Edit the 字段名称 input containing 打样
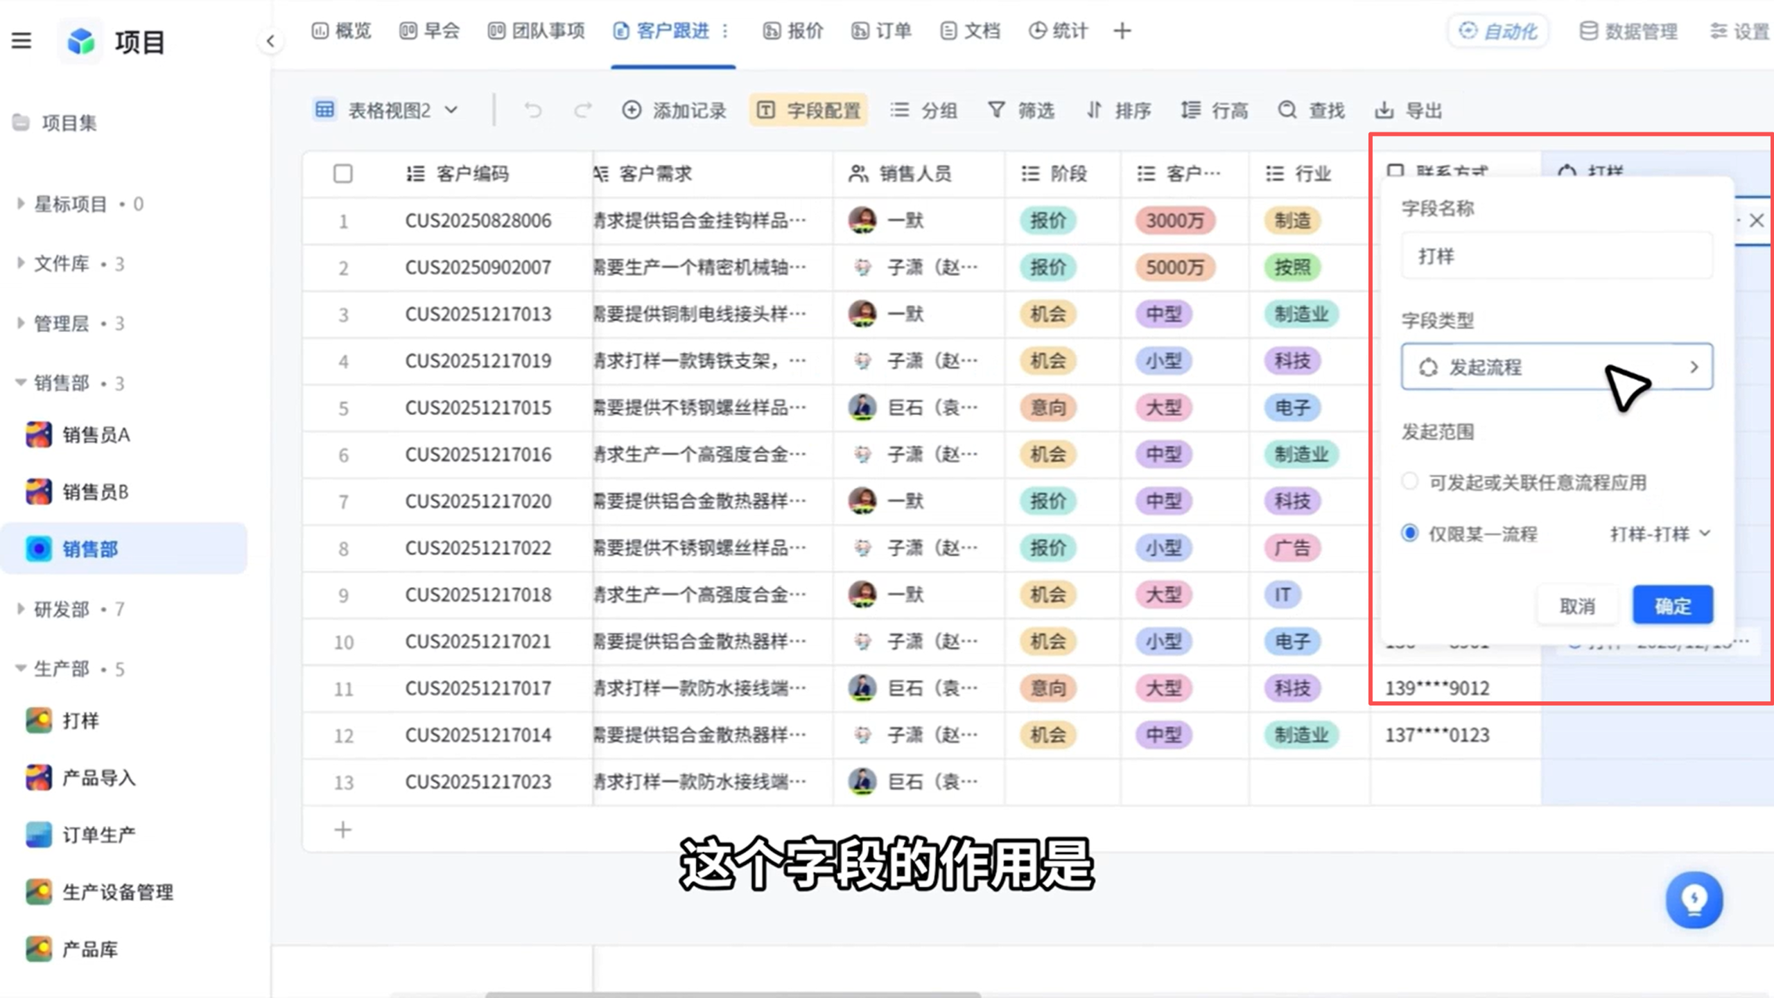The height and width of the screenshot is (998, 1774). click(x=1557, y=256)
